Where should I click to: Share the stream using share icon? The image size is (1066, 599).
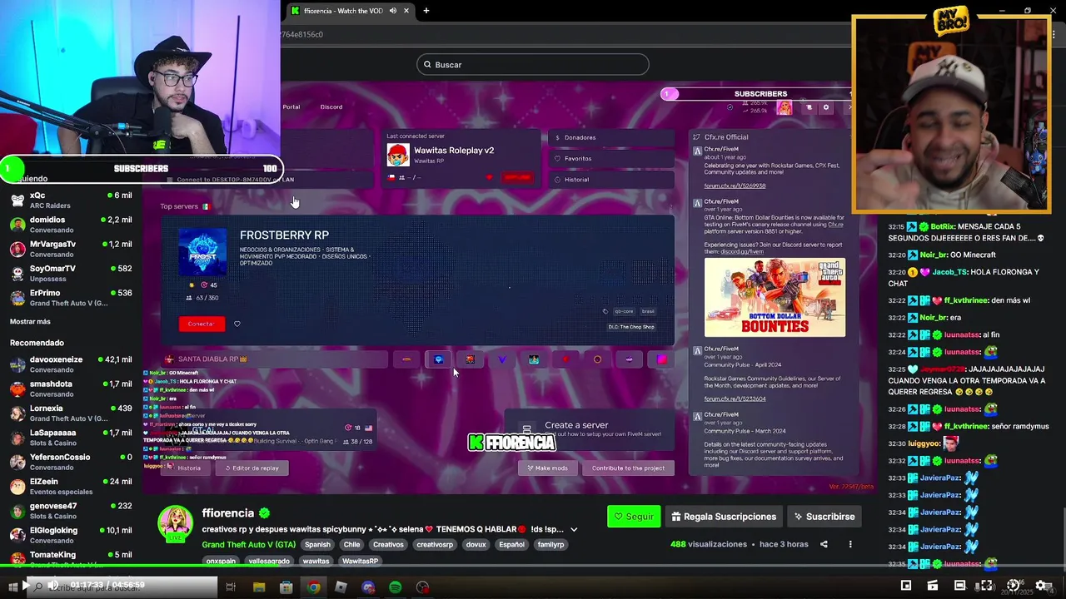pos(824,544)
